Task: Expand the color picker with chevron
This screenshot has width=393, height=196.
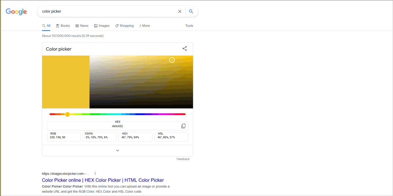Action: tap(118, 151)
